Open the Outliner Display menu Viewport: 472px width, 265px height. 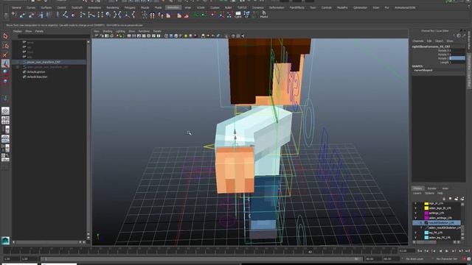(17, 31)
